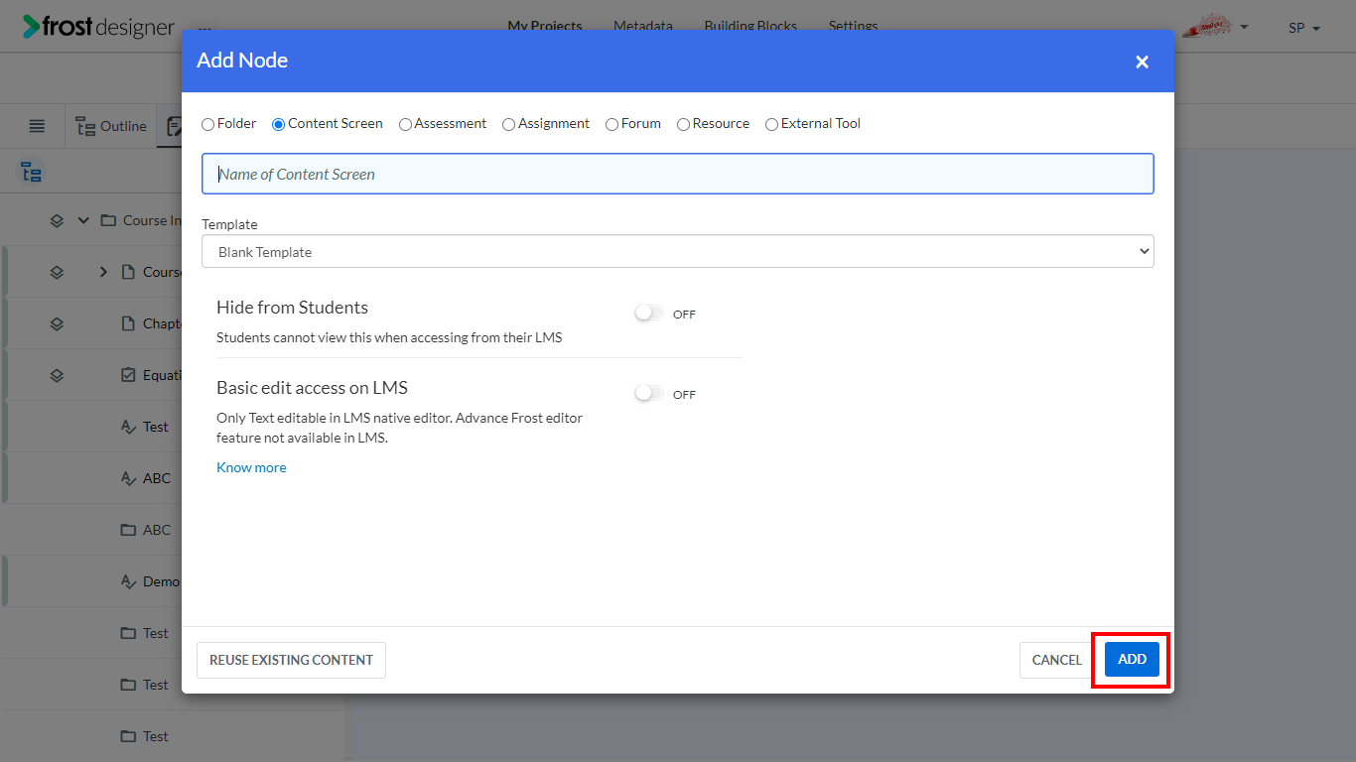The image size is (1356, 762).
Task: Click the Add Node dialog title
Action: pos(242,61)
